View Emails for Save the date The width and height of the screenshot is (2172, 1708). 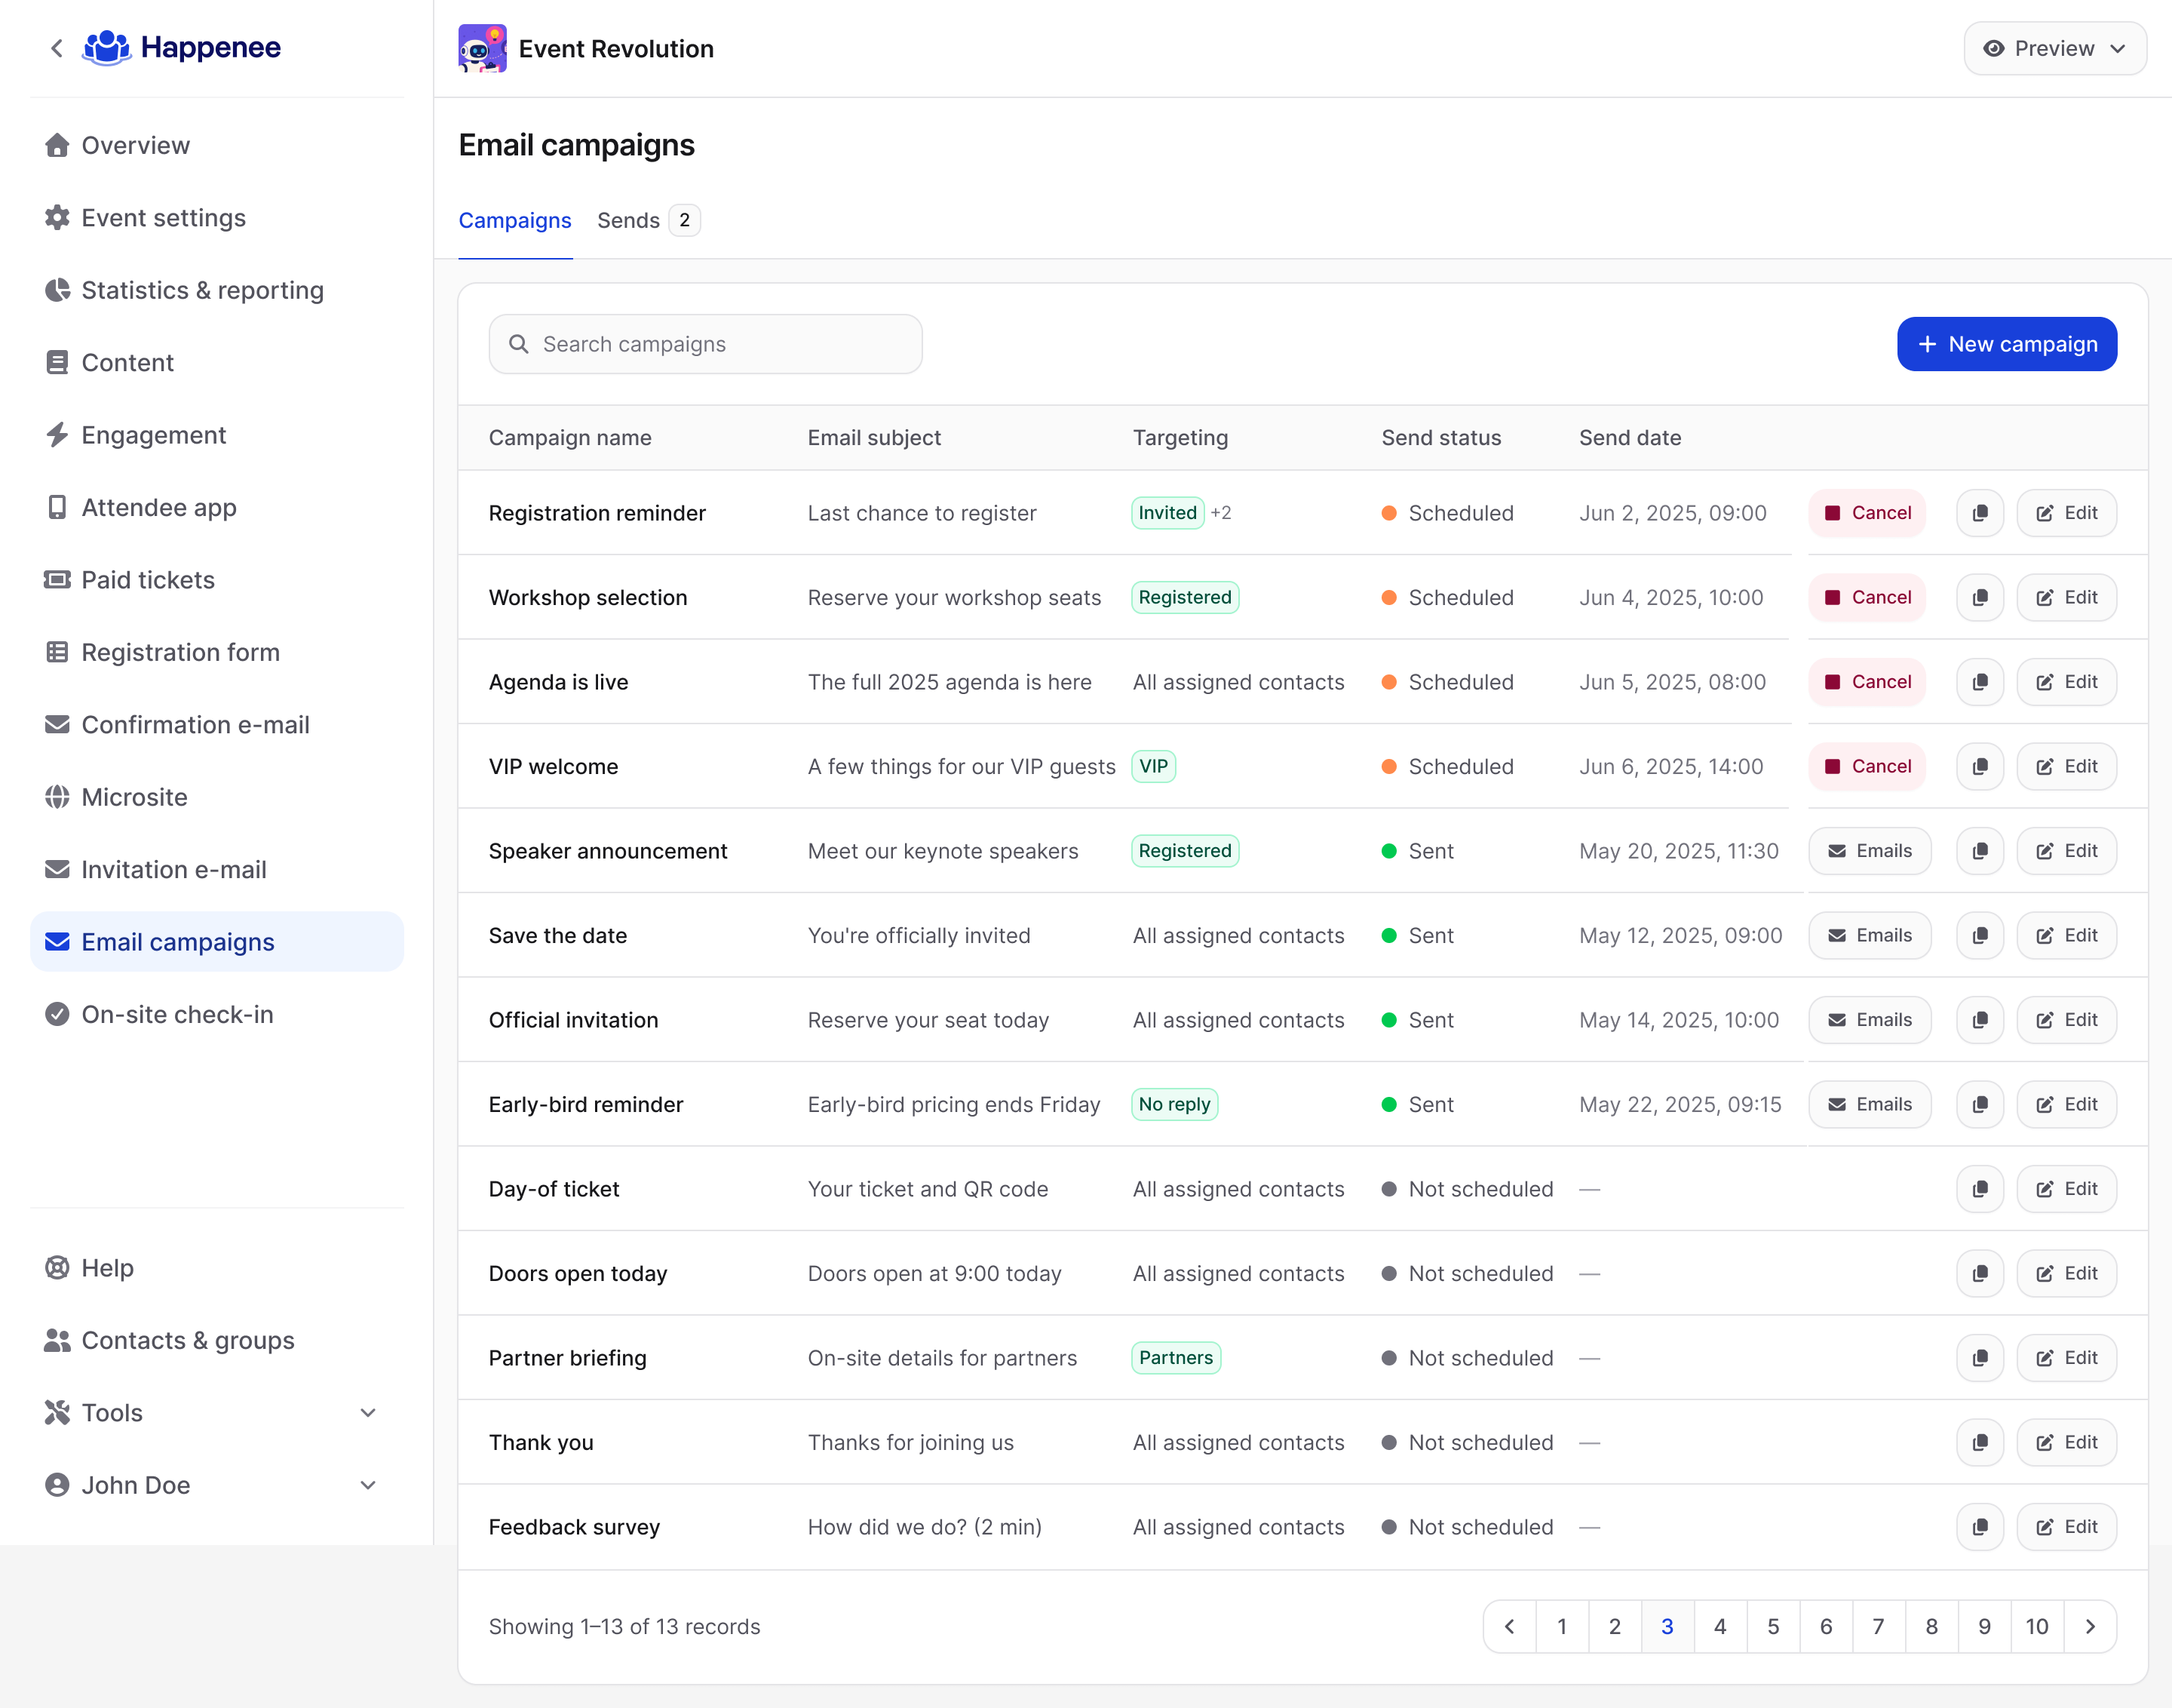click(1869, 936)
